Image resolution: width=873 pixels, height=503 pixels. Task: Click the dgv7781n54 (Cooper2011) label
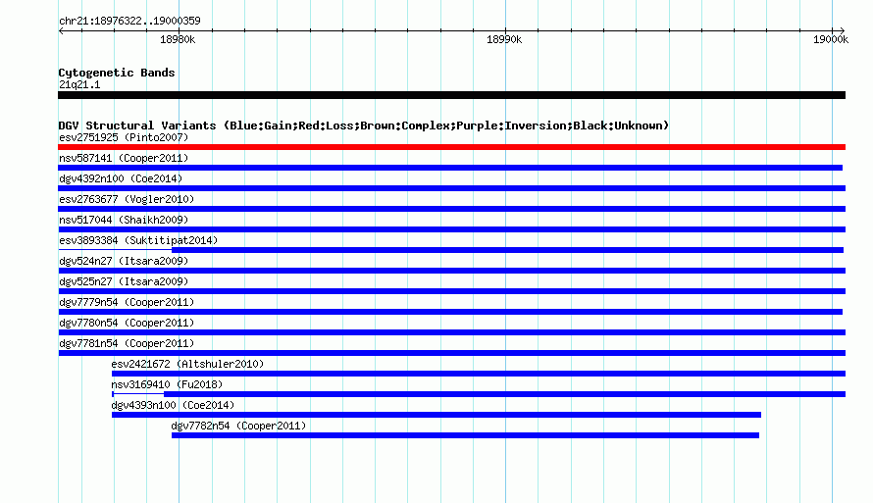coord(127,343)
